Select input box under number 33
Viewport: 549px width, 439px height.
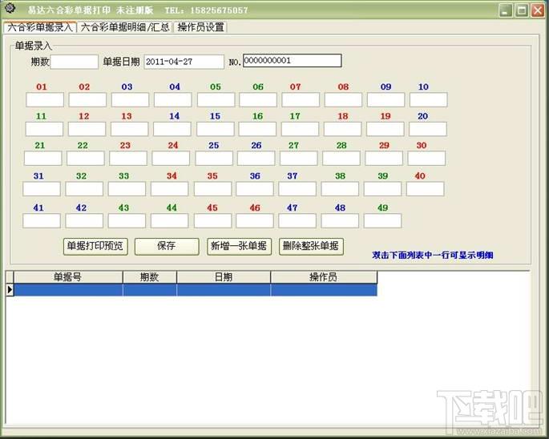pyautogui.click(x=127, y=189)
